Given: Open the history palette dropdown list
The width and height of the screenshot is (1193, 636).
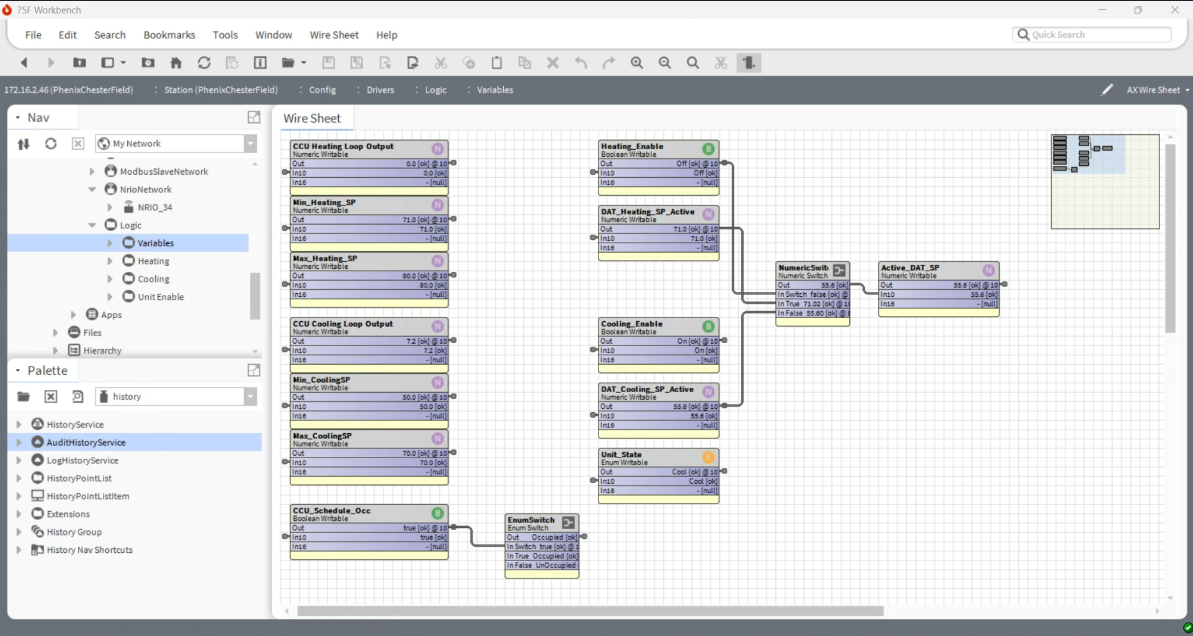Looking at the screenshot, I should tap(251, 397).
